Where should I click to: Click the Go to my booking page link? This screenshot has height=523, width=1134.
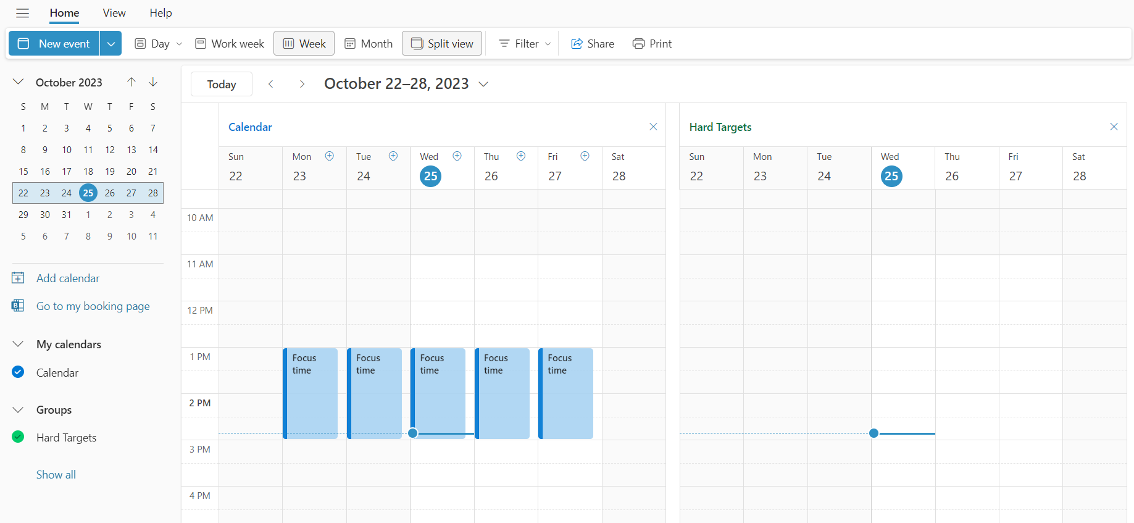click(x=93, y=306)
